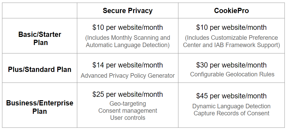The image size is (288, 130).
Task: Click CookiePro's $10 per website/month price
Action: [x=232, y=27]
